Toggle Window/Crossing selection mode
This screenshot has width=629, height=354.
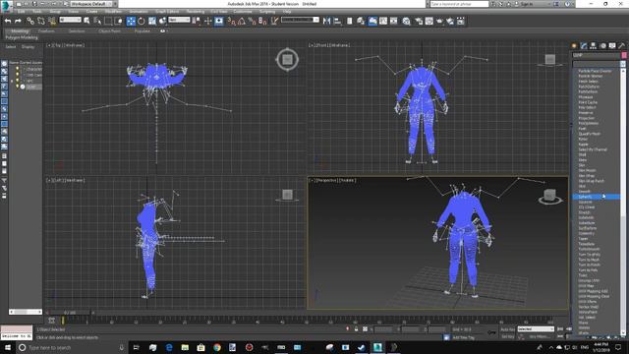click(x=119, y=21)
